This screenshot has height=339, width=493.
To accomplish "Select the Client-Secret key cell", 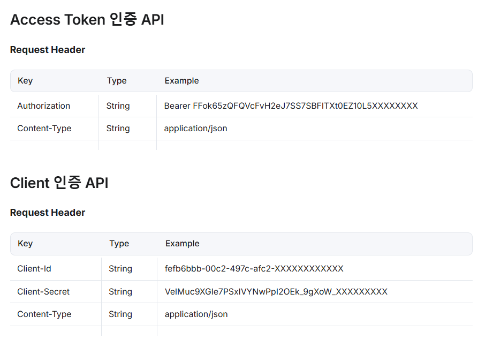I will click(43, 292).
